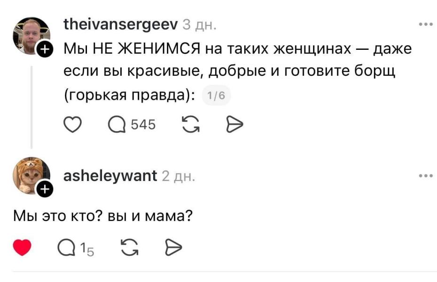Follow asheleywant via the plus badge

pyautogui.click(x=44, y=189)
